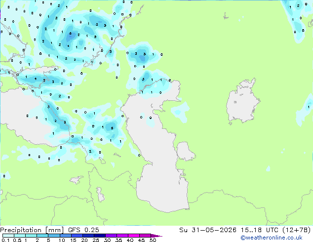Select the 0.5–1 mm legend color box
This screenshot has width=313, height=242.
[20, 236]
